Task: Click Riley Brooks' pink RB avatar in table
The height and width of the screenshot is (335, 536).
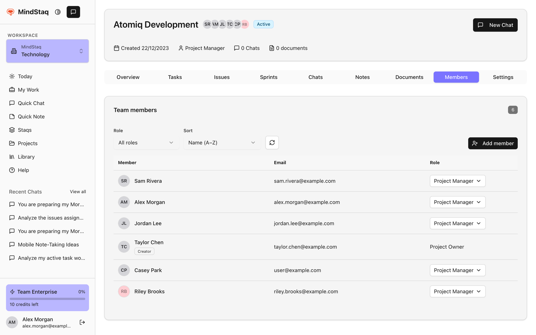Action: coord(124,291)
